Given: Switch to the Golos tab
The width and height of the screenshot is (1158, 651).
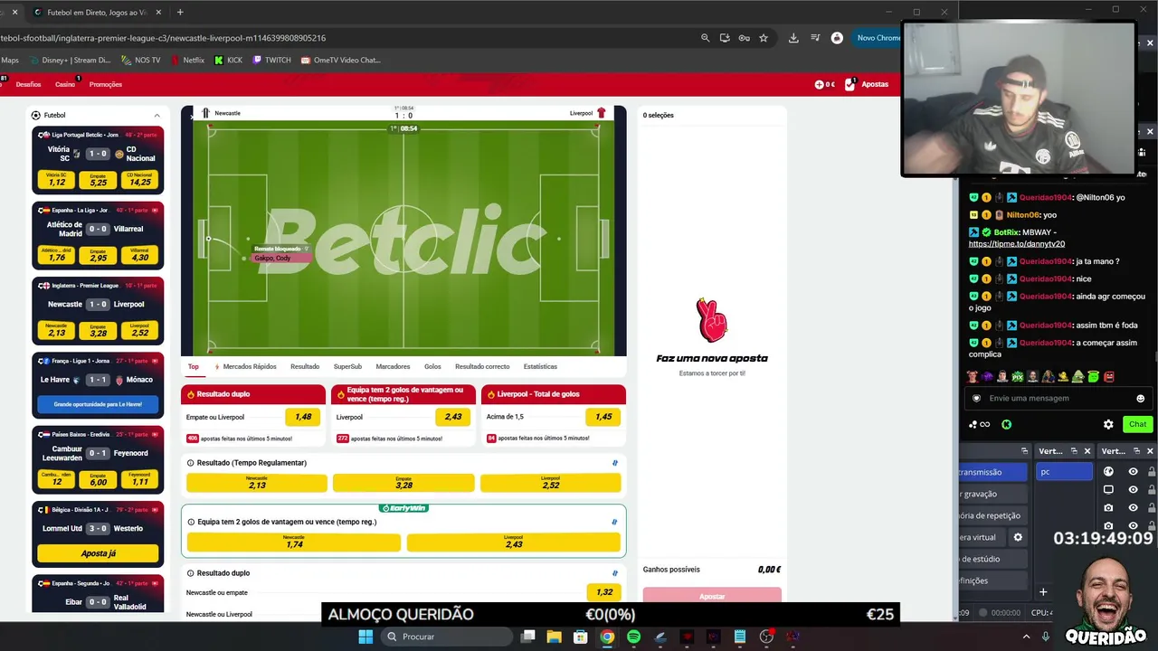Looking at the screenshot, I should tap(432, 366).
